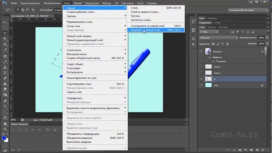The image size is (272, 153).
Task: Open the layer filter Вид dropdown
Action: pos(209,32)
